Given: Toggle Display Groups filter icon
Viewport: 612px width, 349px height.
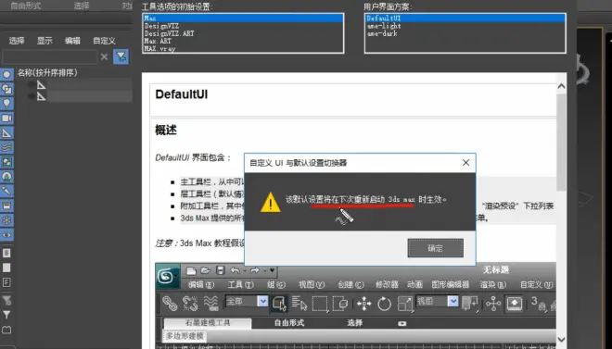Looking at the screenshot, I should (x=6, y=162).
